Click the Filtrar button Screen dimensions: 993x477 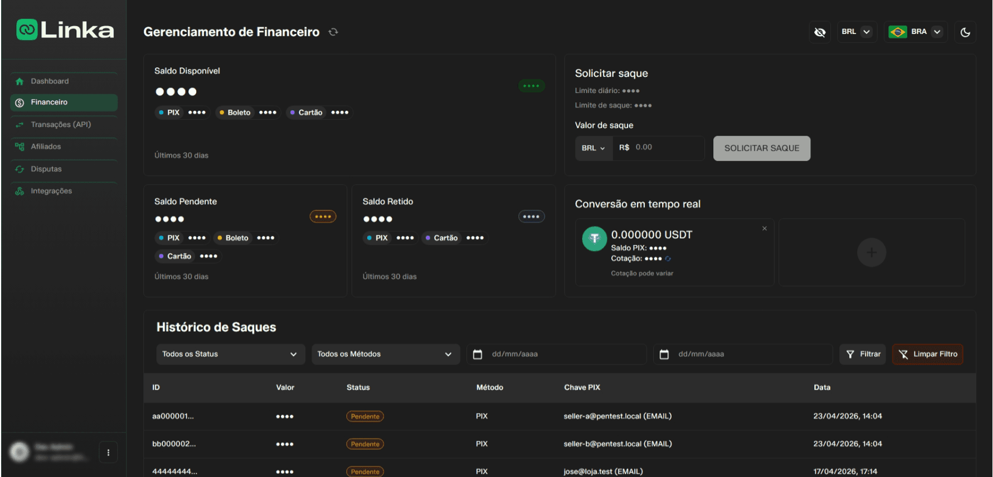coord(863,354)
